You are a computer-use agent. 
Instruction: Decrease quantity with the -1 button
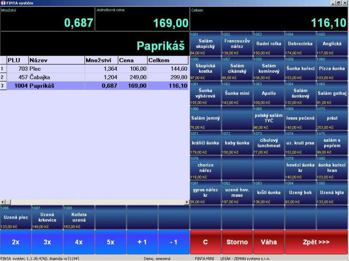(x=174, y=242)
